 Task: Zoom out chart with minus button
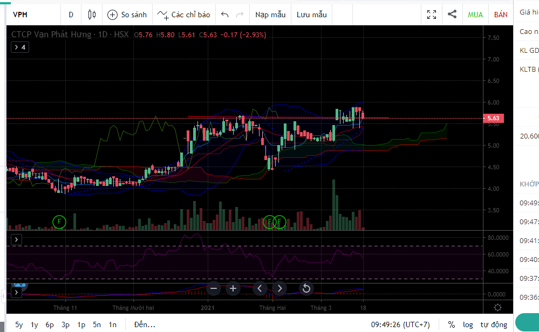pyautogui.click(x=214, y=288)
